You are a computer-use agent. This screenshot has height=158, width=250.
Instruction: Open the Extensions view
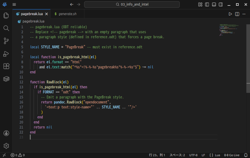(6, 66)
